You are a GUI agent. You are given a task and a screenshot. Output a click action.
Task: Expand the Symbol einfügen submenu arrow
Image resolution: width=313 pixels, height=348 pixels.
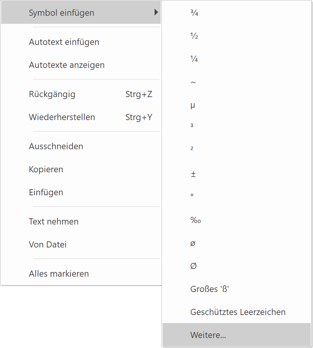(x=156, y=13)
